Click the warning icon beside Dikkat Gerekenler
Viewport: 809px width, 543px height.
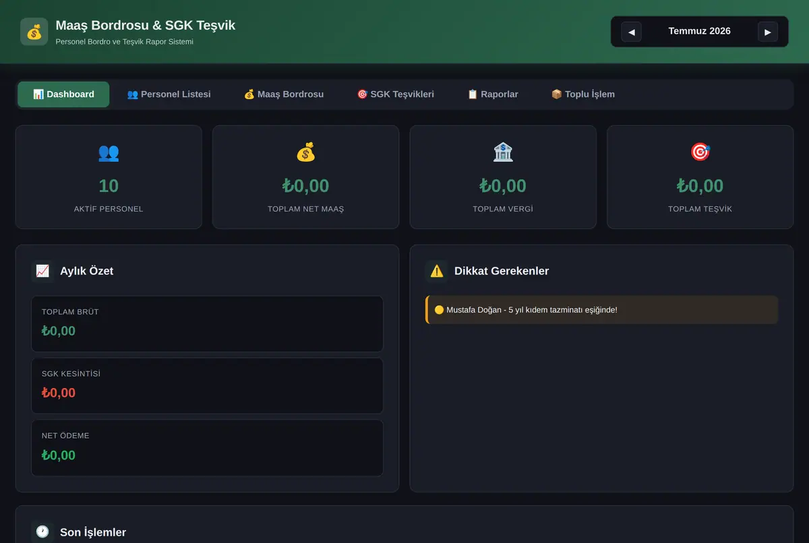point(437,271)
